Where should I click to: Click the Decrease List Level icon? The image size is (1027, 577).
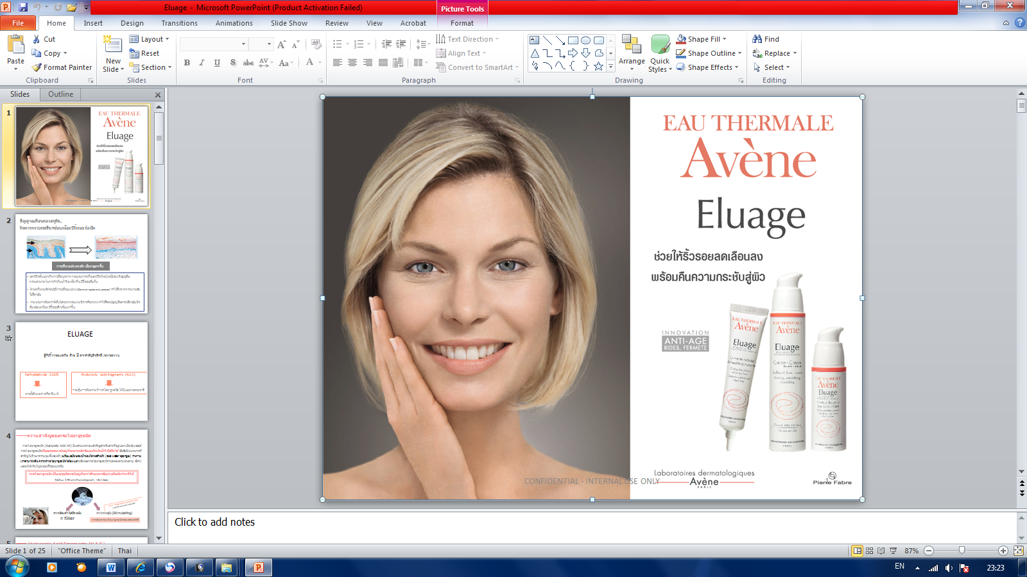pyautogui.click(x=386, y=44)
